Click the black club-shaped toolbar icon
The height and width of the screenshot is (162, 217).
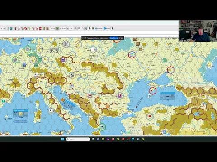[x=90, y=28]
